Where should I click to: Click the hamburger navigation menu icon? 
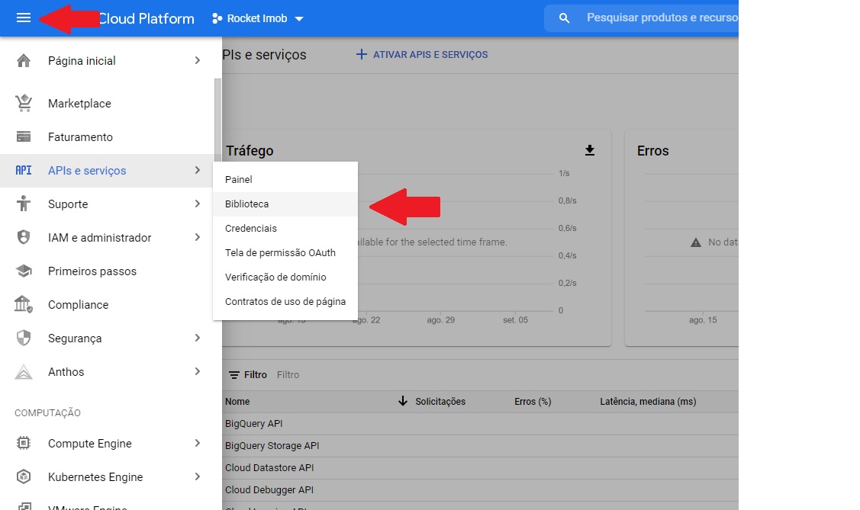pos(24,18)
